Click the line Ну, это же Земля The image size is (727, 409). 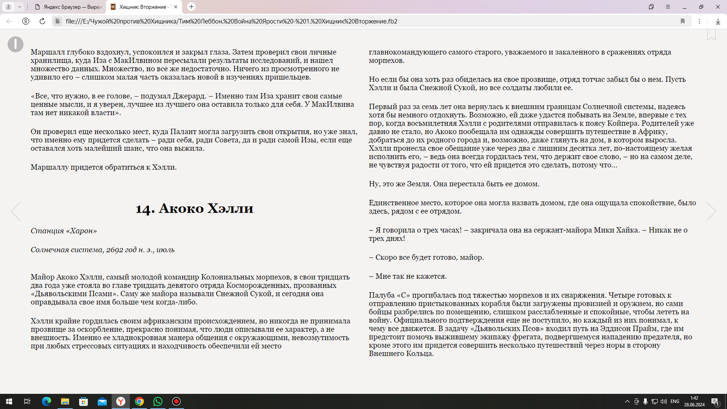click(x=454, y=184)
